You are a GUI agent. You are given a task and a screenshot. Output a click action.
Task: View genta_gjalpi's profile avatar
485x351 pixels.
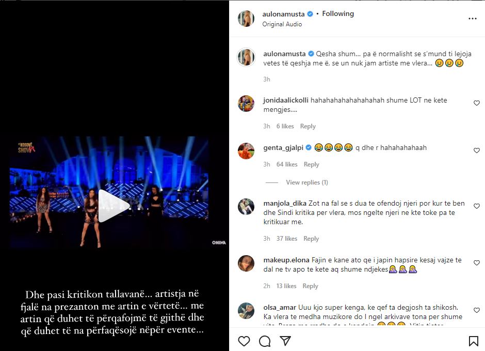click(246, 151)
